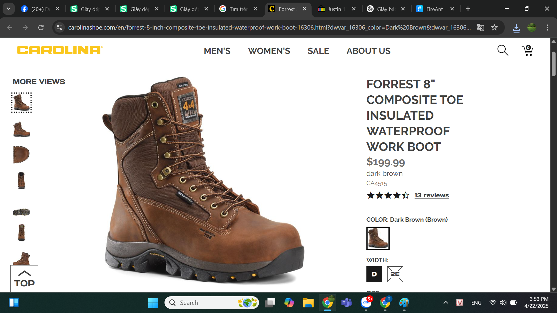Open Chrome downloads icon
The image size is (557, 313).
coord(516,28)
